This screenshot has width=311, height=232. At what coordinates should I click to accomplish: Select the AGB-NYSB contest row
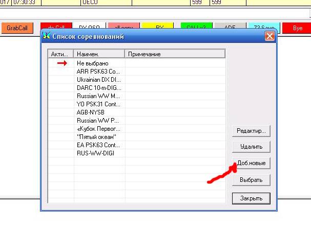[136, 112]
